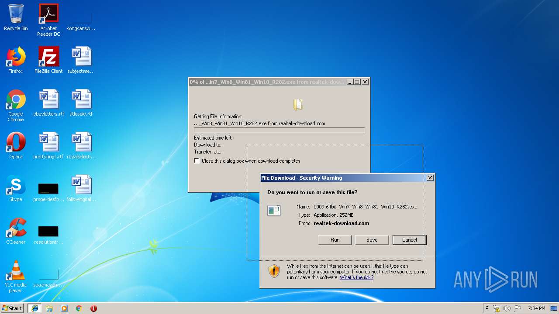Cancel the file download
559x314 pixels.
[x=410, y=240]
